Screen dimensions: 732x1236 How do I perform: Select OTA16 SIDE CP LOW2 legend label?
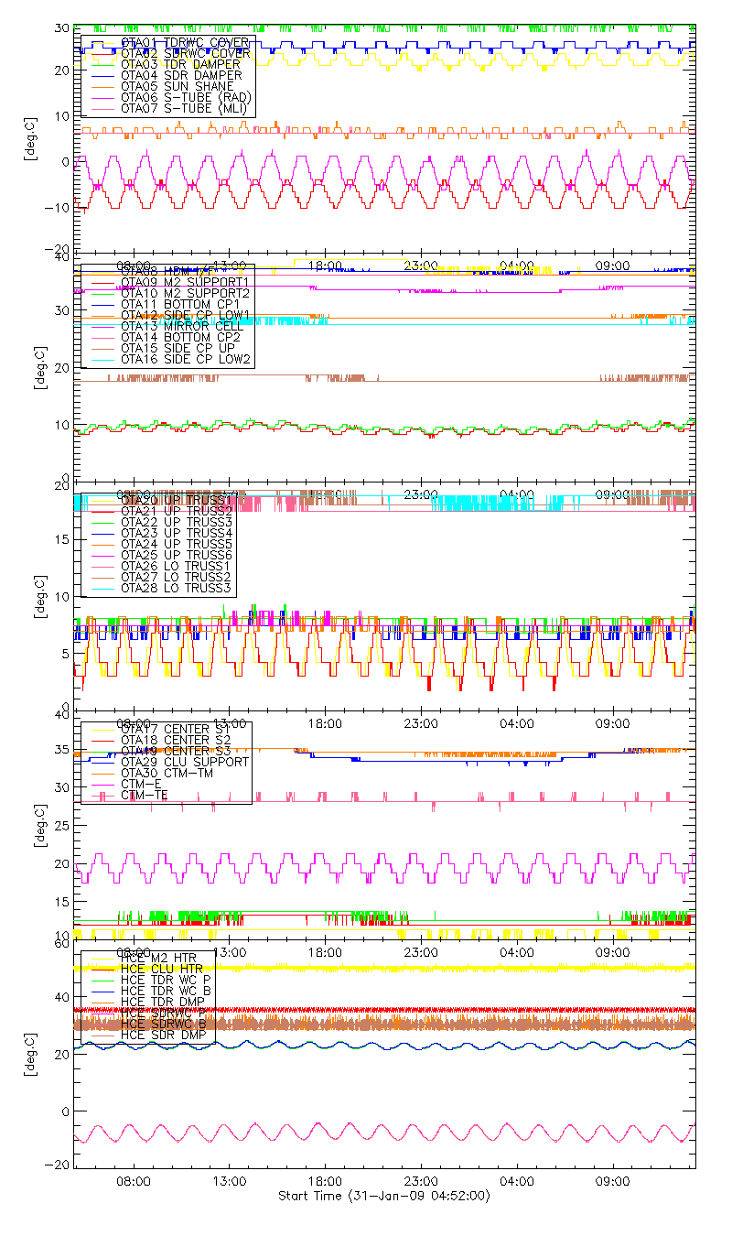click(x=186, y=359)
